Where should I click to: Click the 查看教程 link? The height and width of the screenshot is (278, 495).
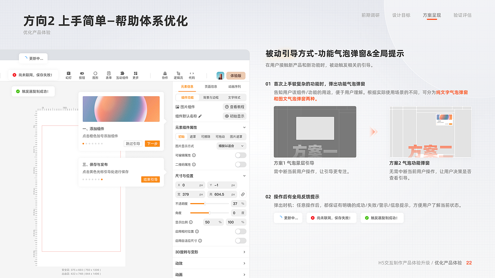click(234, 107)
